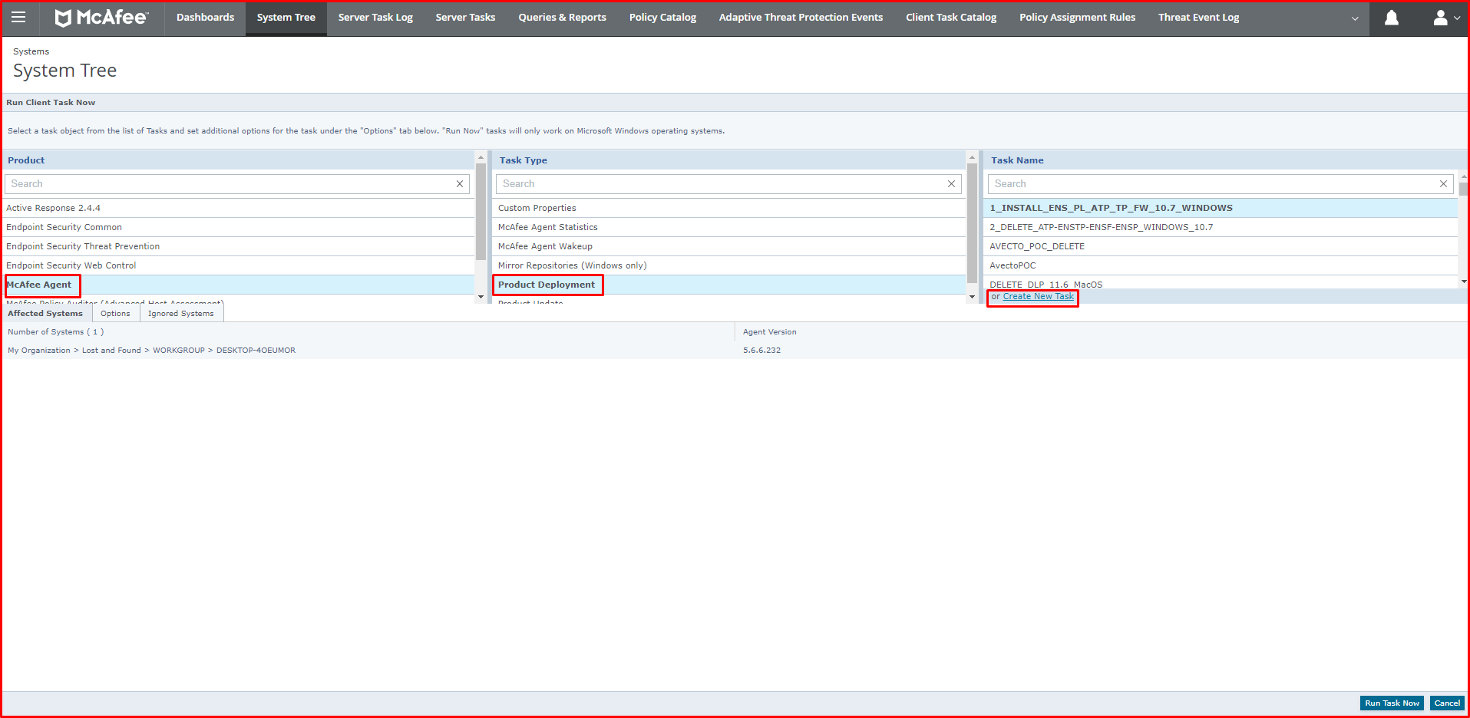The width and height of the screenshot is (1470, 718).
Task: Select the AVECTO_POC_DELETE task
Action: [x=1221, y=246]
